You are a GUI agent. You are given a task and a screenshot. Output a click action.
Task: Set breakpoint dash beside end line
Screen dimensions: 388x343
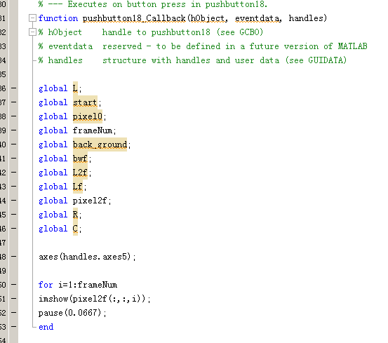click(13, 327)
